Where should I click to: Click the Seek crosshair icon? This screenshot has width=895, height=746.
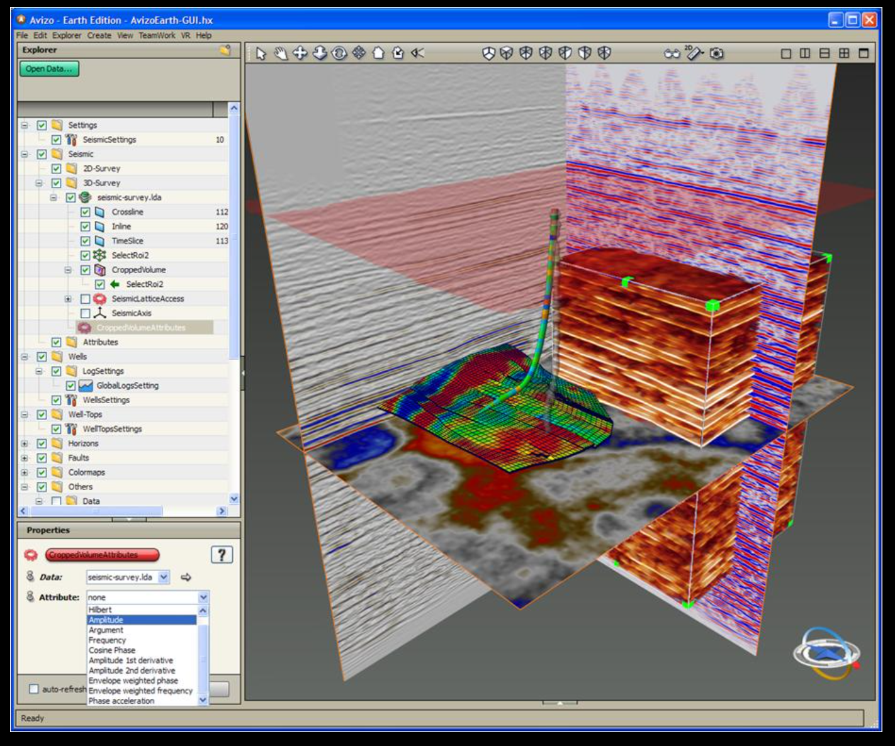tap(359, 53)
